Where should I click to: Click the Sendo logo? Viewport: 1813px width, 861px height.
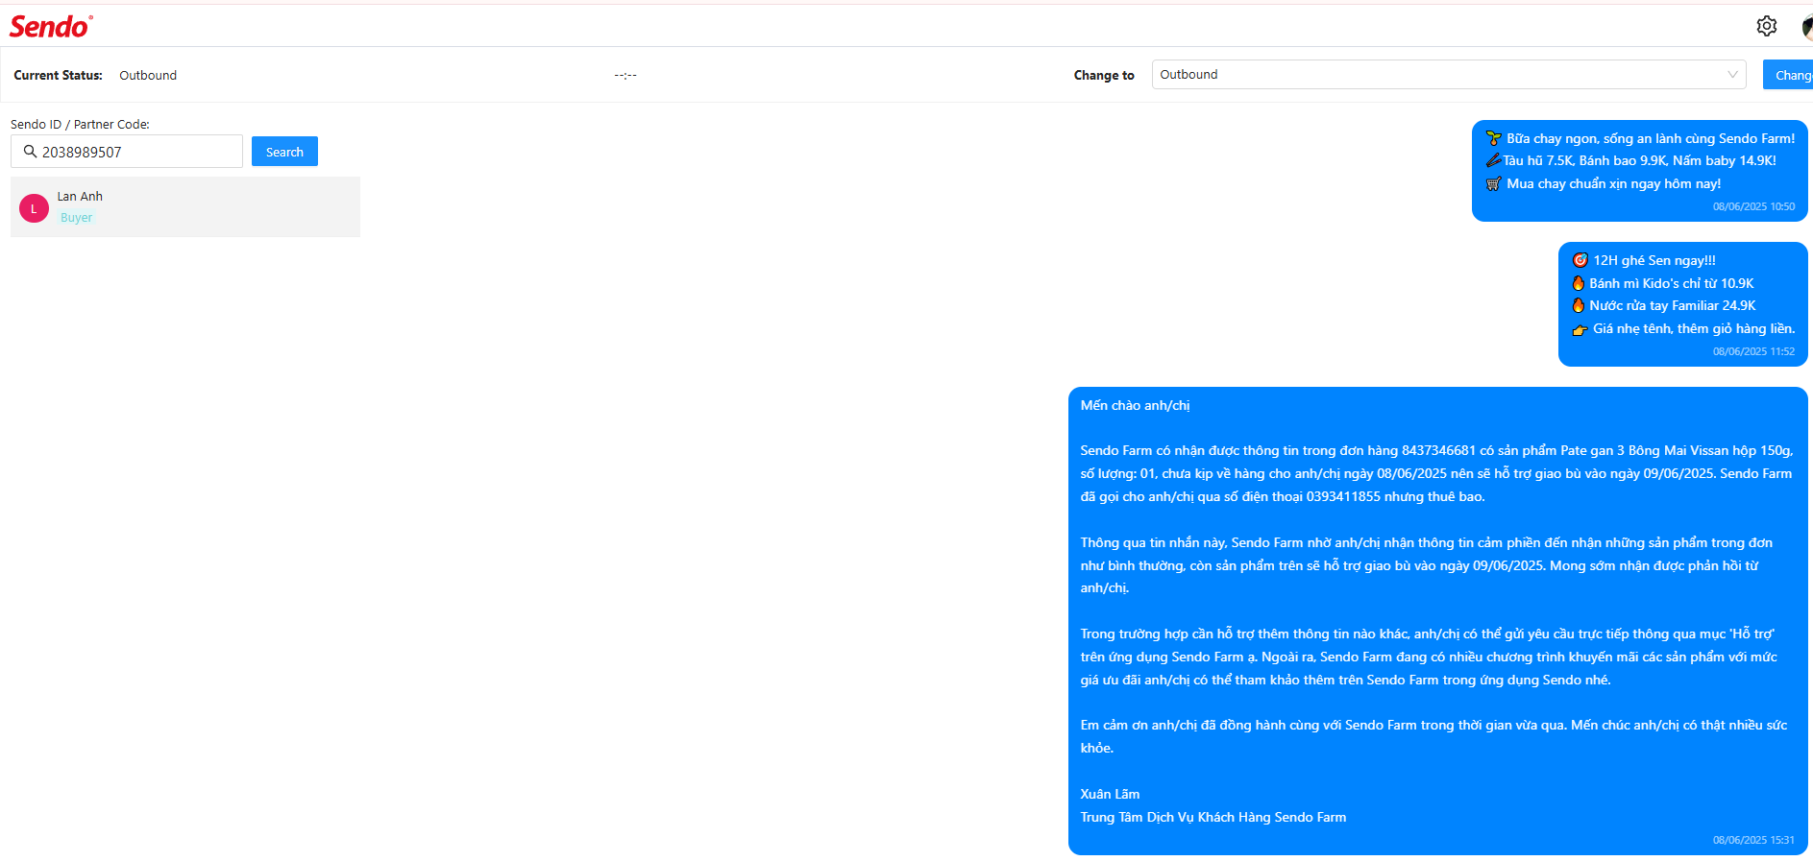[x=51, y=27]
